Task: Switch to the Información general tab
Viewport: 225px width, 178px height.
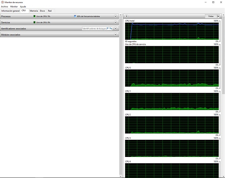Action: (x=10, y=11)
